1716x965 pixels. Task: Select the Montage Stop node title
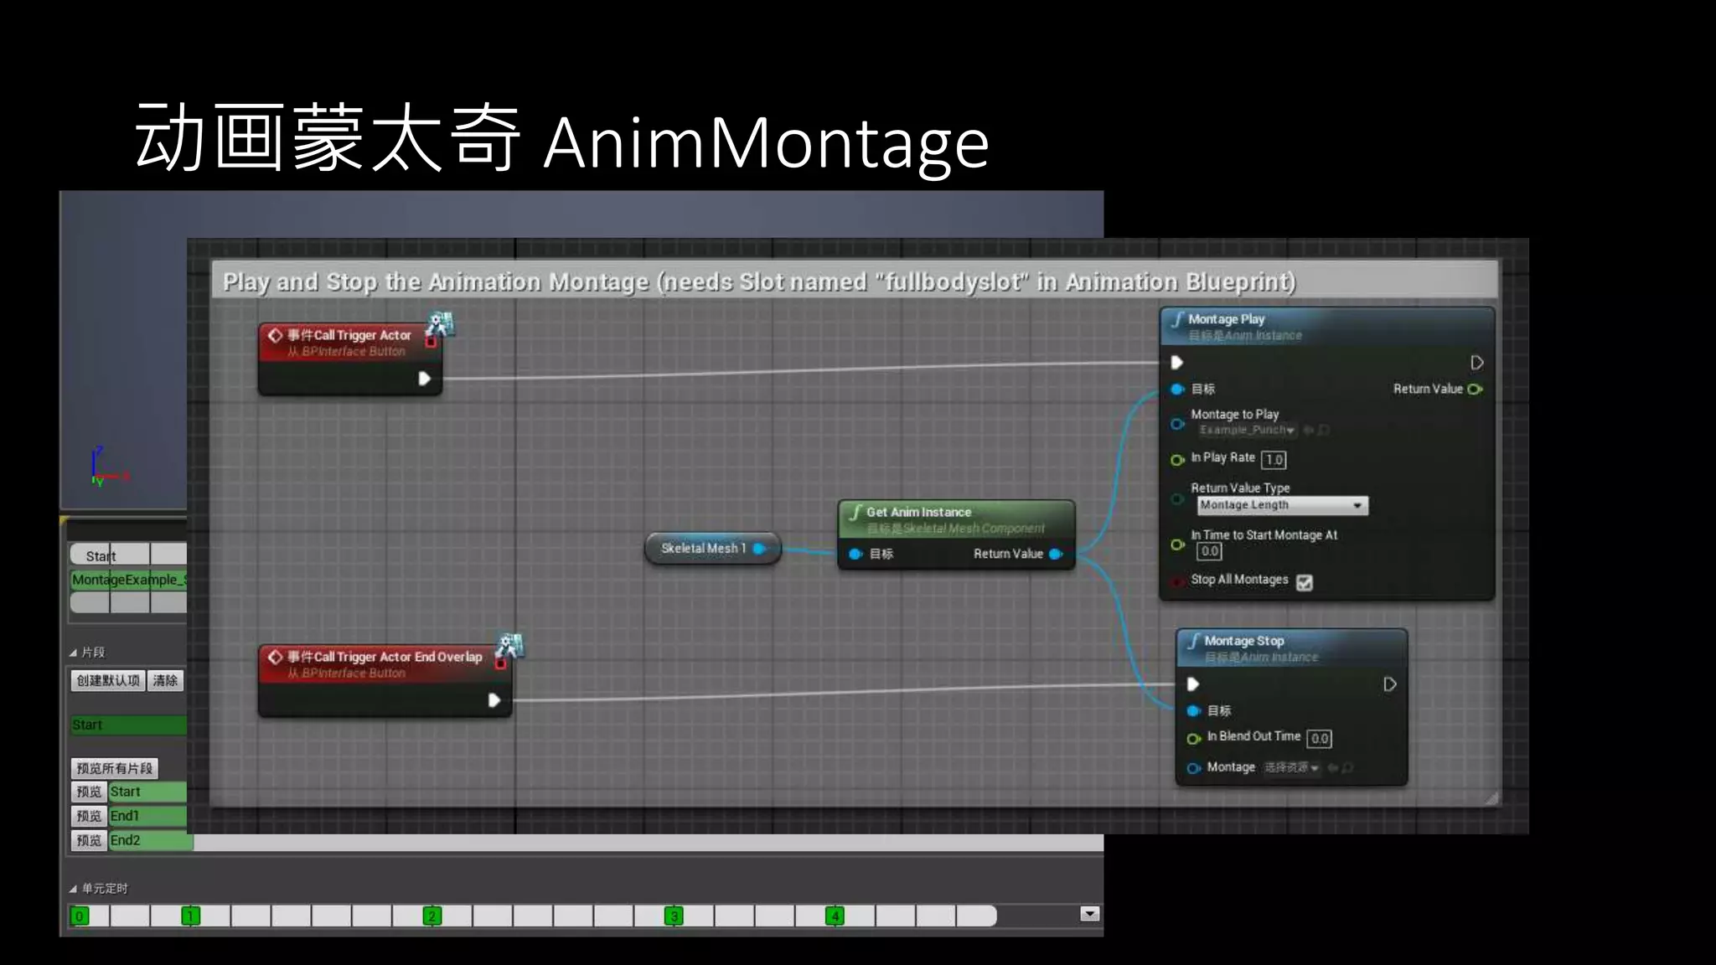(x=1243, y=641)
